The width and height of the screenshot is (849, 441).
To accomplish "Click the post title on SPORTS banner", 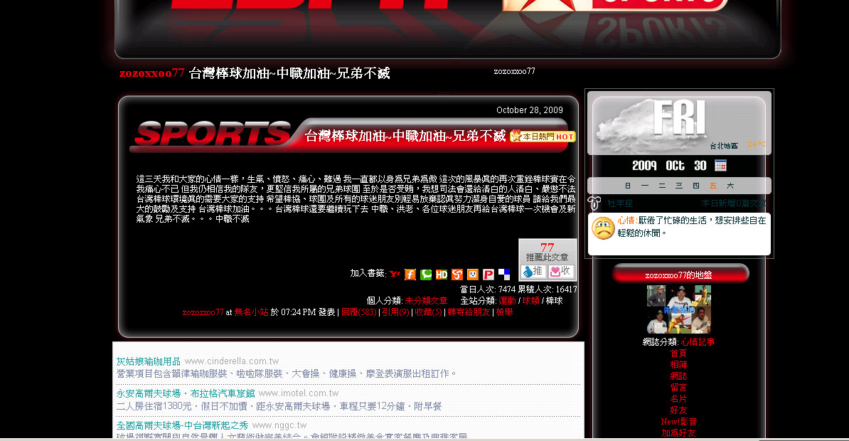I will (405, 136).
